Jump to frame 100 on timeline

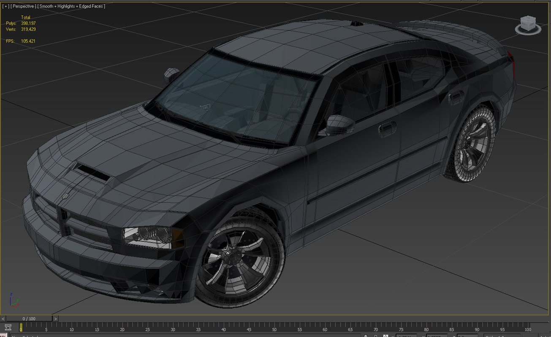pos(527,328)
